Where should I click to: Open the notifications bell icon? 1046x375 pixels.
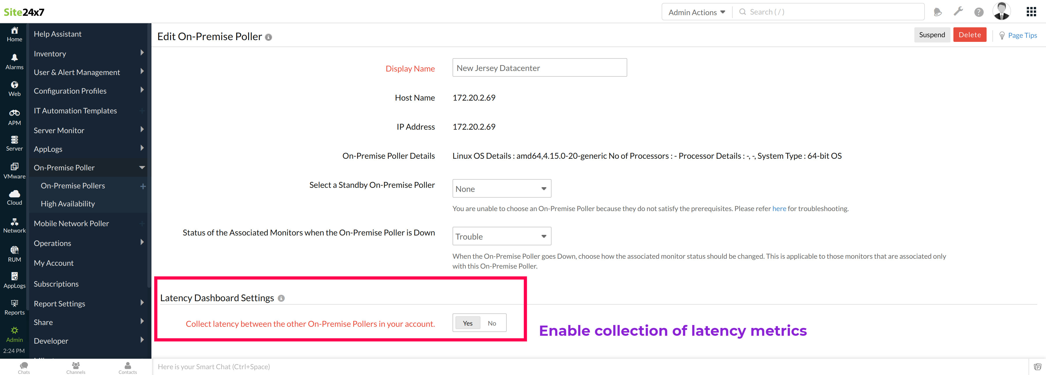[x=938, y=12]
